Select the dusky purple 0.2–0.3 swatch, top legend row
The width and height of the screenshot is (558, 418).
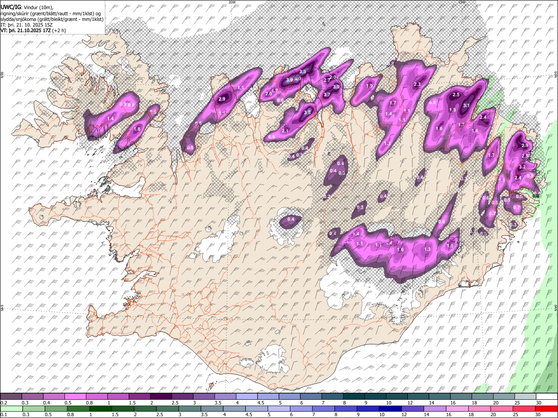pos(12,397)
